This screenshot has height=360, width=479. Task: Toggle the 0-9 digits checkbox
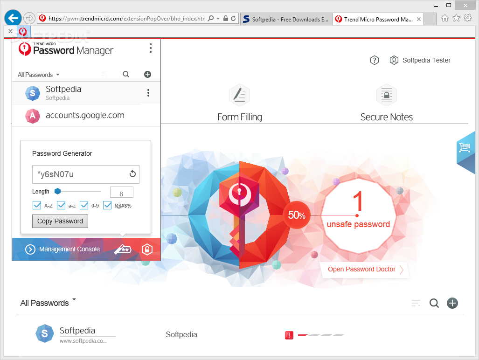[84, 205]
